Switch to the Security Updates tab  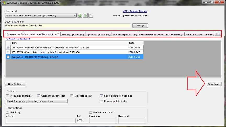click(x=72, y=34)
